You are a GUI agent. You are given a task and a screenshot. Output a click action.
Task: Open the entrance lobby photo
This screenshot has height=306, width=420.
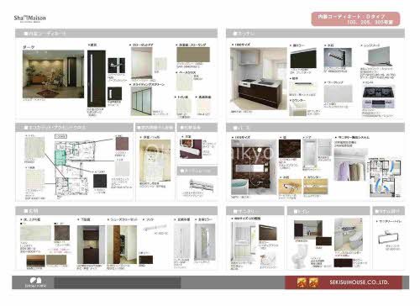coord(53,74)
